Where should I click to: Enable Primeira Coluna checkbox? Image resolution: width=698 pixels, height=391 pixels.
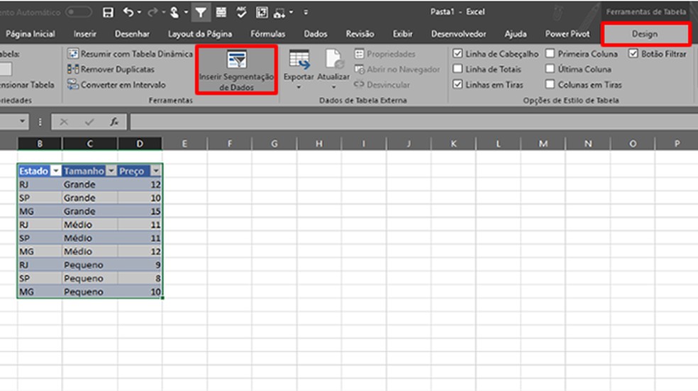click(550, 54)
